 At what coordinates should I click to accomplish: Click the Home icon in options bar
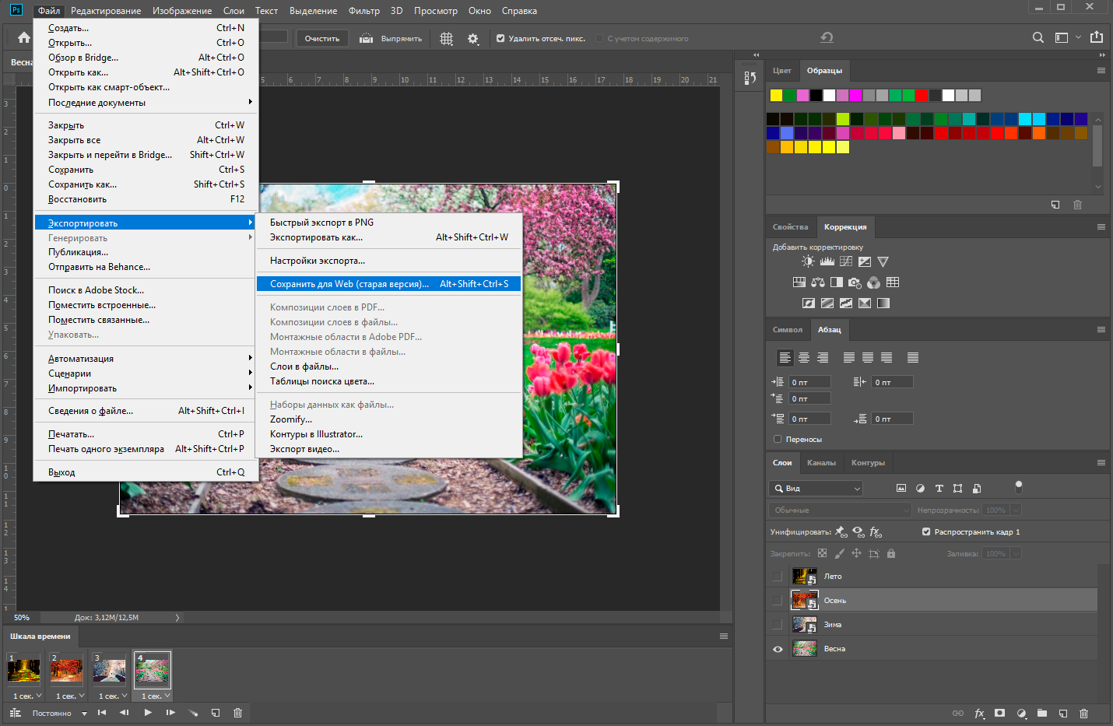pos(24,38)
